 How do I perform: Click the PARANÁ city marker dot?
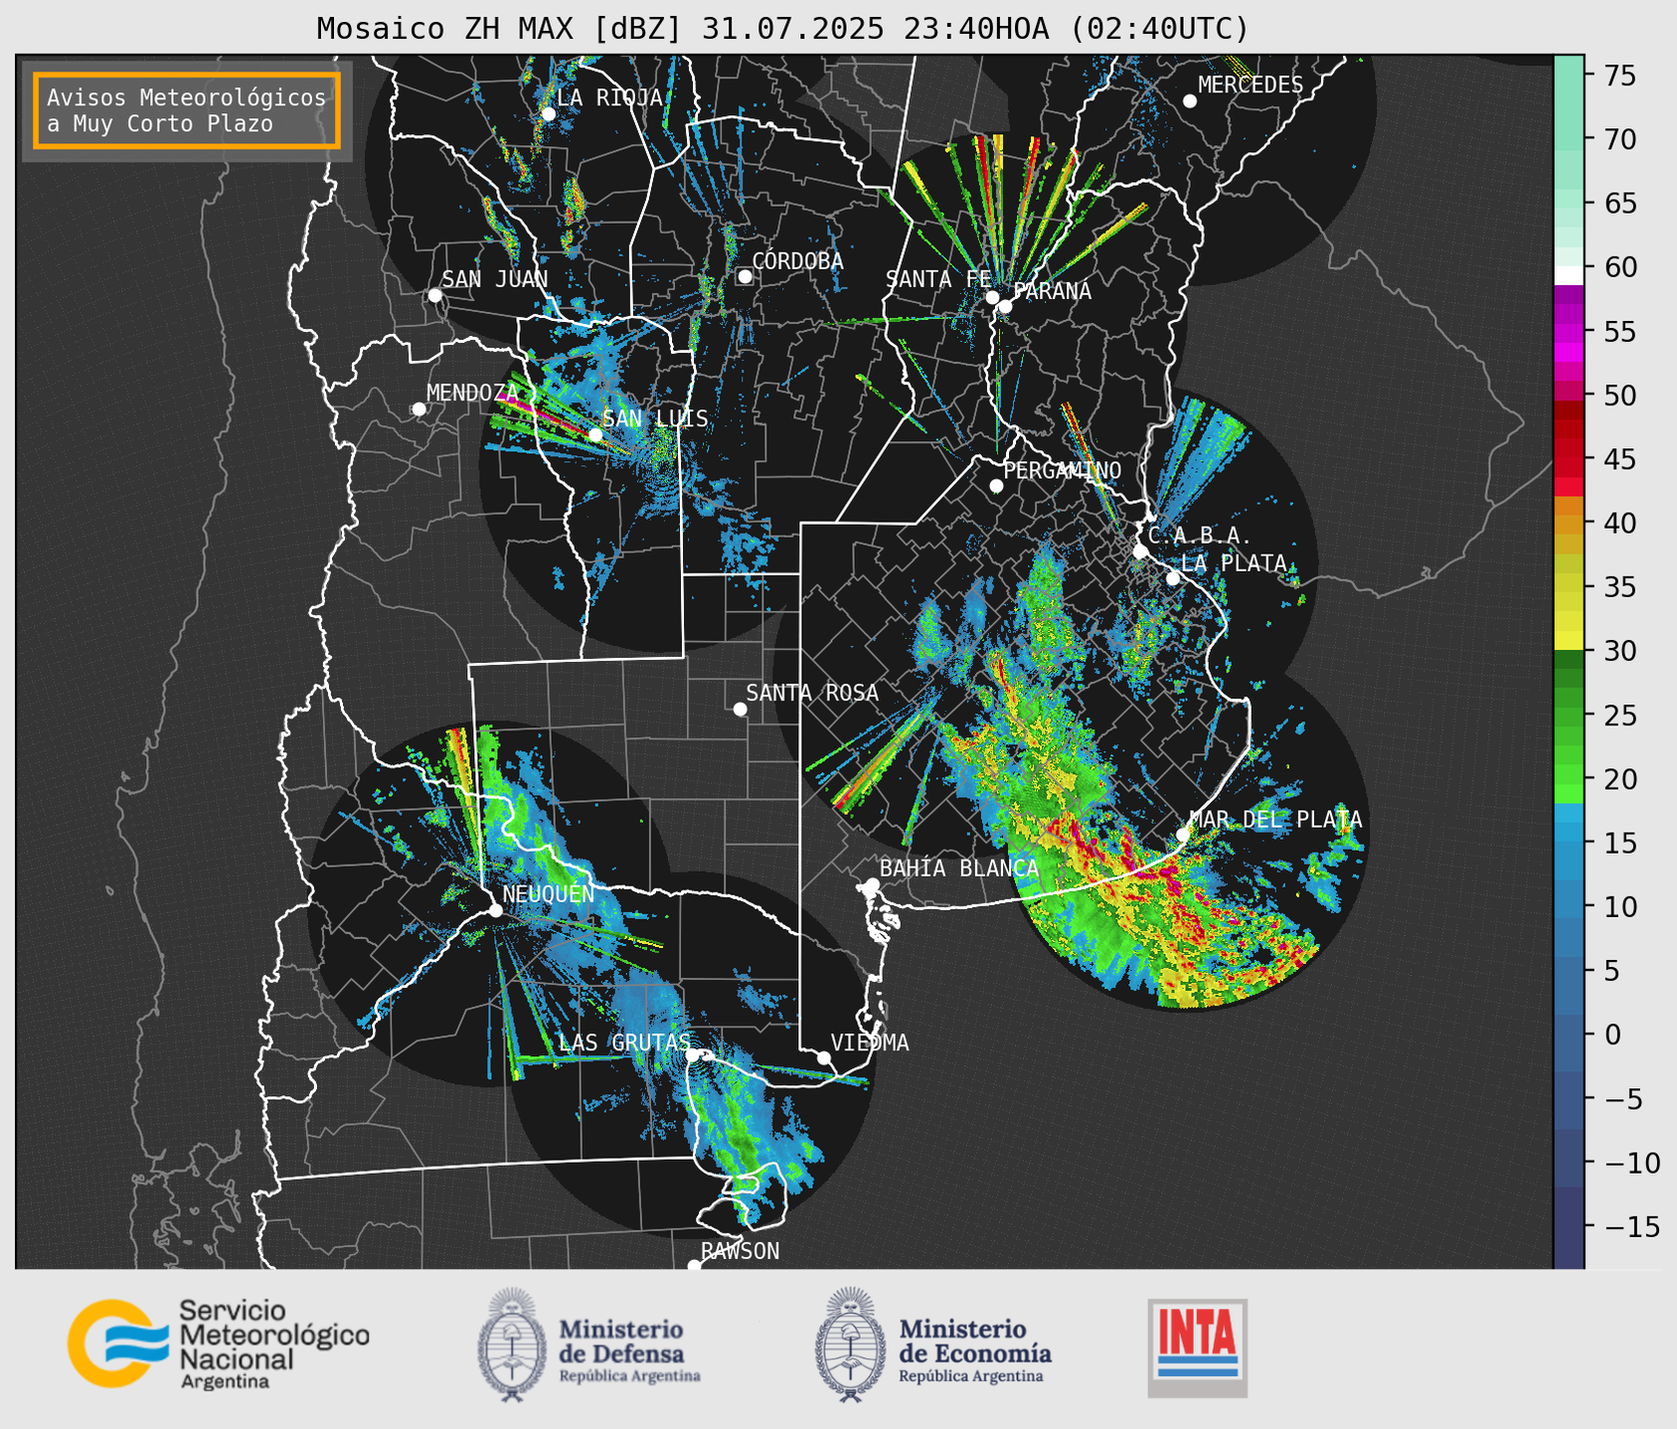(1005, 306)
